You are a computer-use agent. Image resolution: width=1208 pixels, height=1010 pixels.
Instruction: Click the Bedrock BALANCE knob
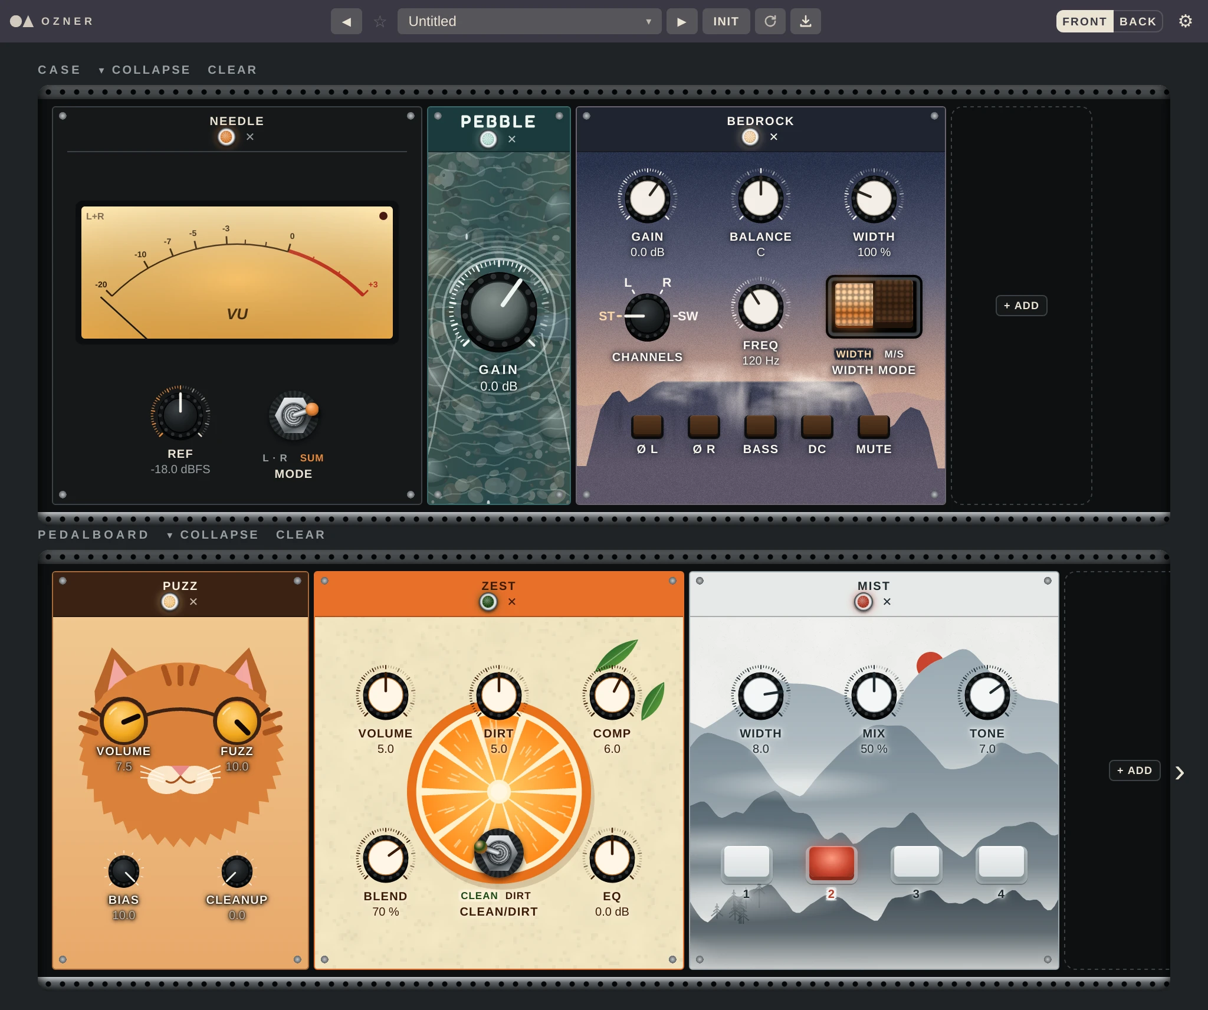(761, 198)
